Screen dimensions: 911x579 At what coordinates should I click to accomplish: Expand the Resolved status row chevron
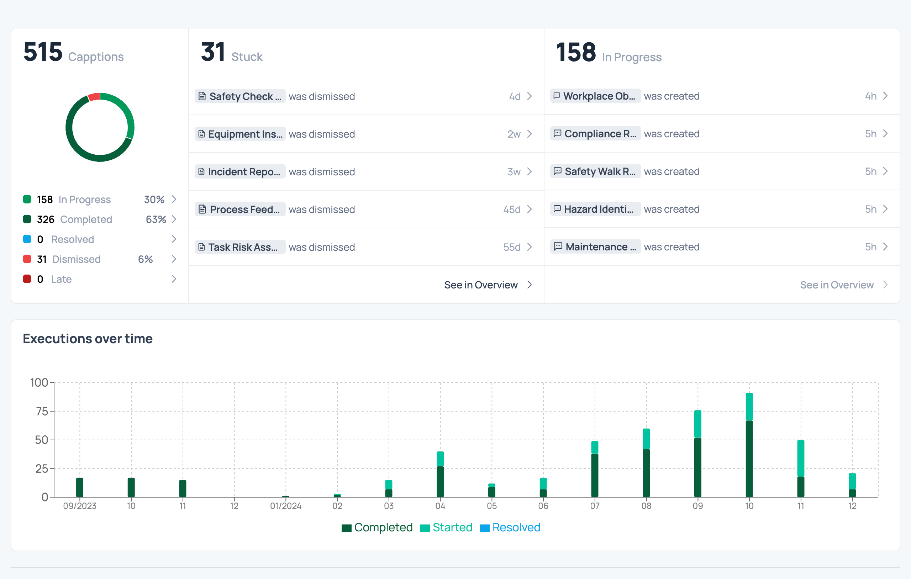point(174,239)
